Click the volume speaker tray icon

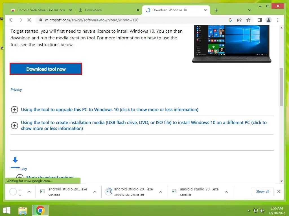pyautogui.click(x=262, y=210)
